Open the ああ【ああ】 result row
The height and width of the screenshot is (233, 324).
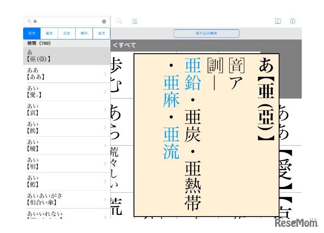click(x=67, y=74)
